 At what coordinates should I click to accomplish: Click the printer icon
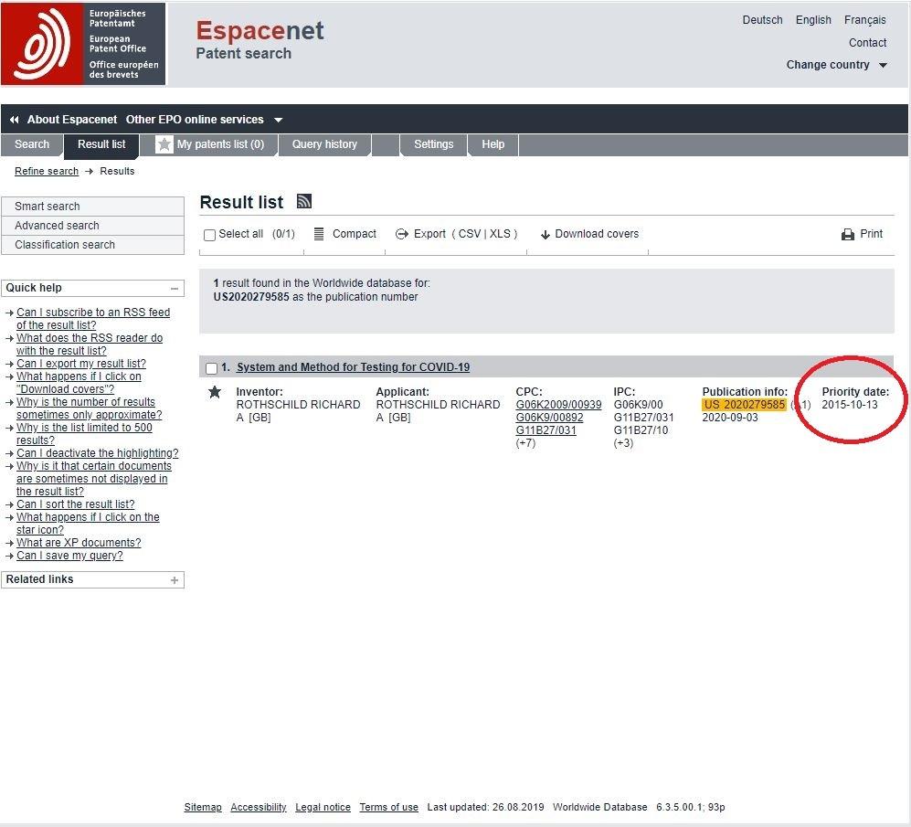click(x=848, y=234)
